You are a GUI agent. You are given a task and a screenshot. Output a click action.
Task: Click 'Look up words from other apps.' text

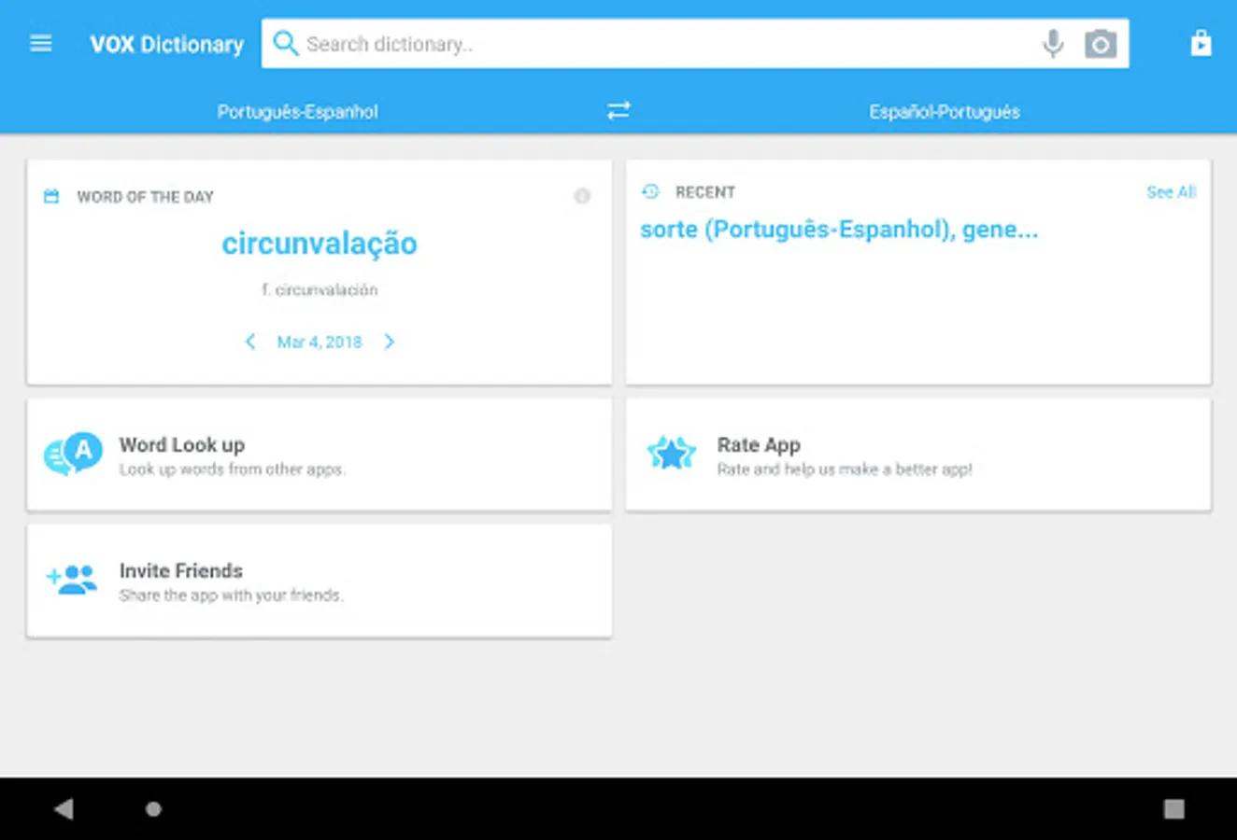(x=232, y=469)
